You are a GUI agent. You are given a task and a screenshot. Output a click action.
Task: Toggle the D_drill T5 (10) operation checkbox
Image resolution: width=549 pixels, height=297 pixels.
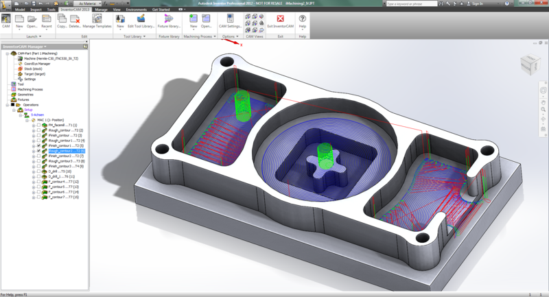coord(38,171)
